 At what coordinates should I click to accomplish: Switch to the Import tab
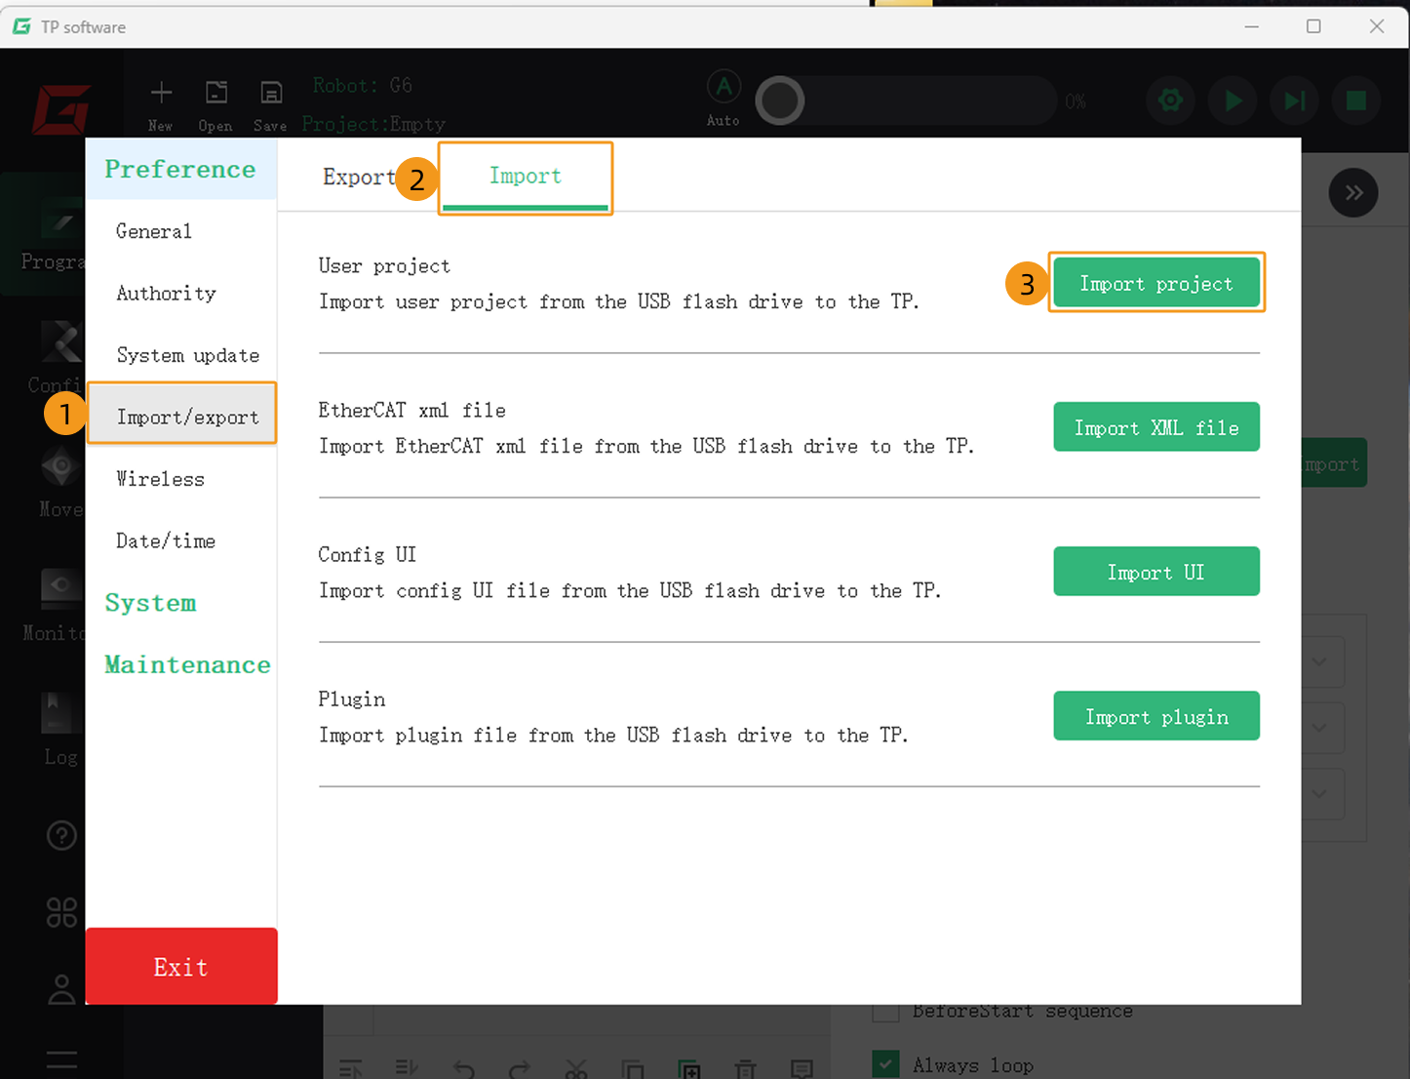(x=526, y=176)
